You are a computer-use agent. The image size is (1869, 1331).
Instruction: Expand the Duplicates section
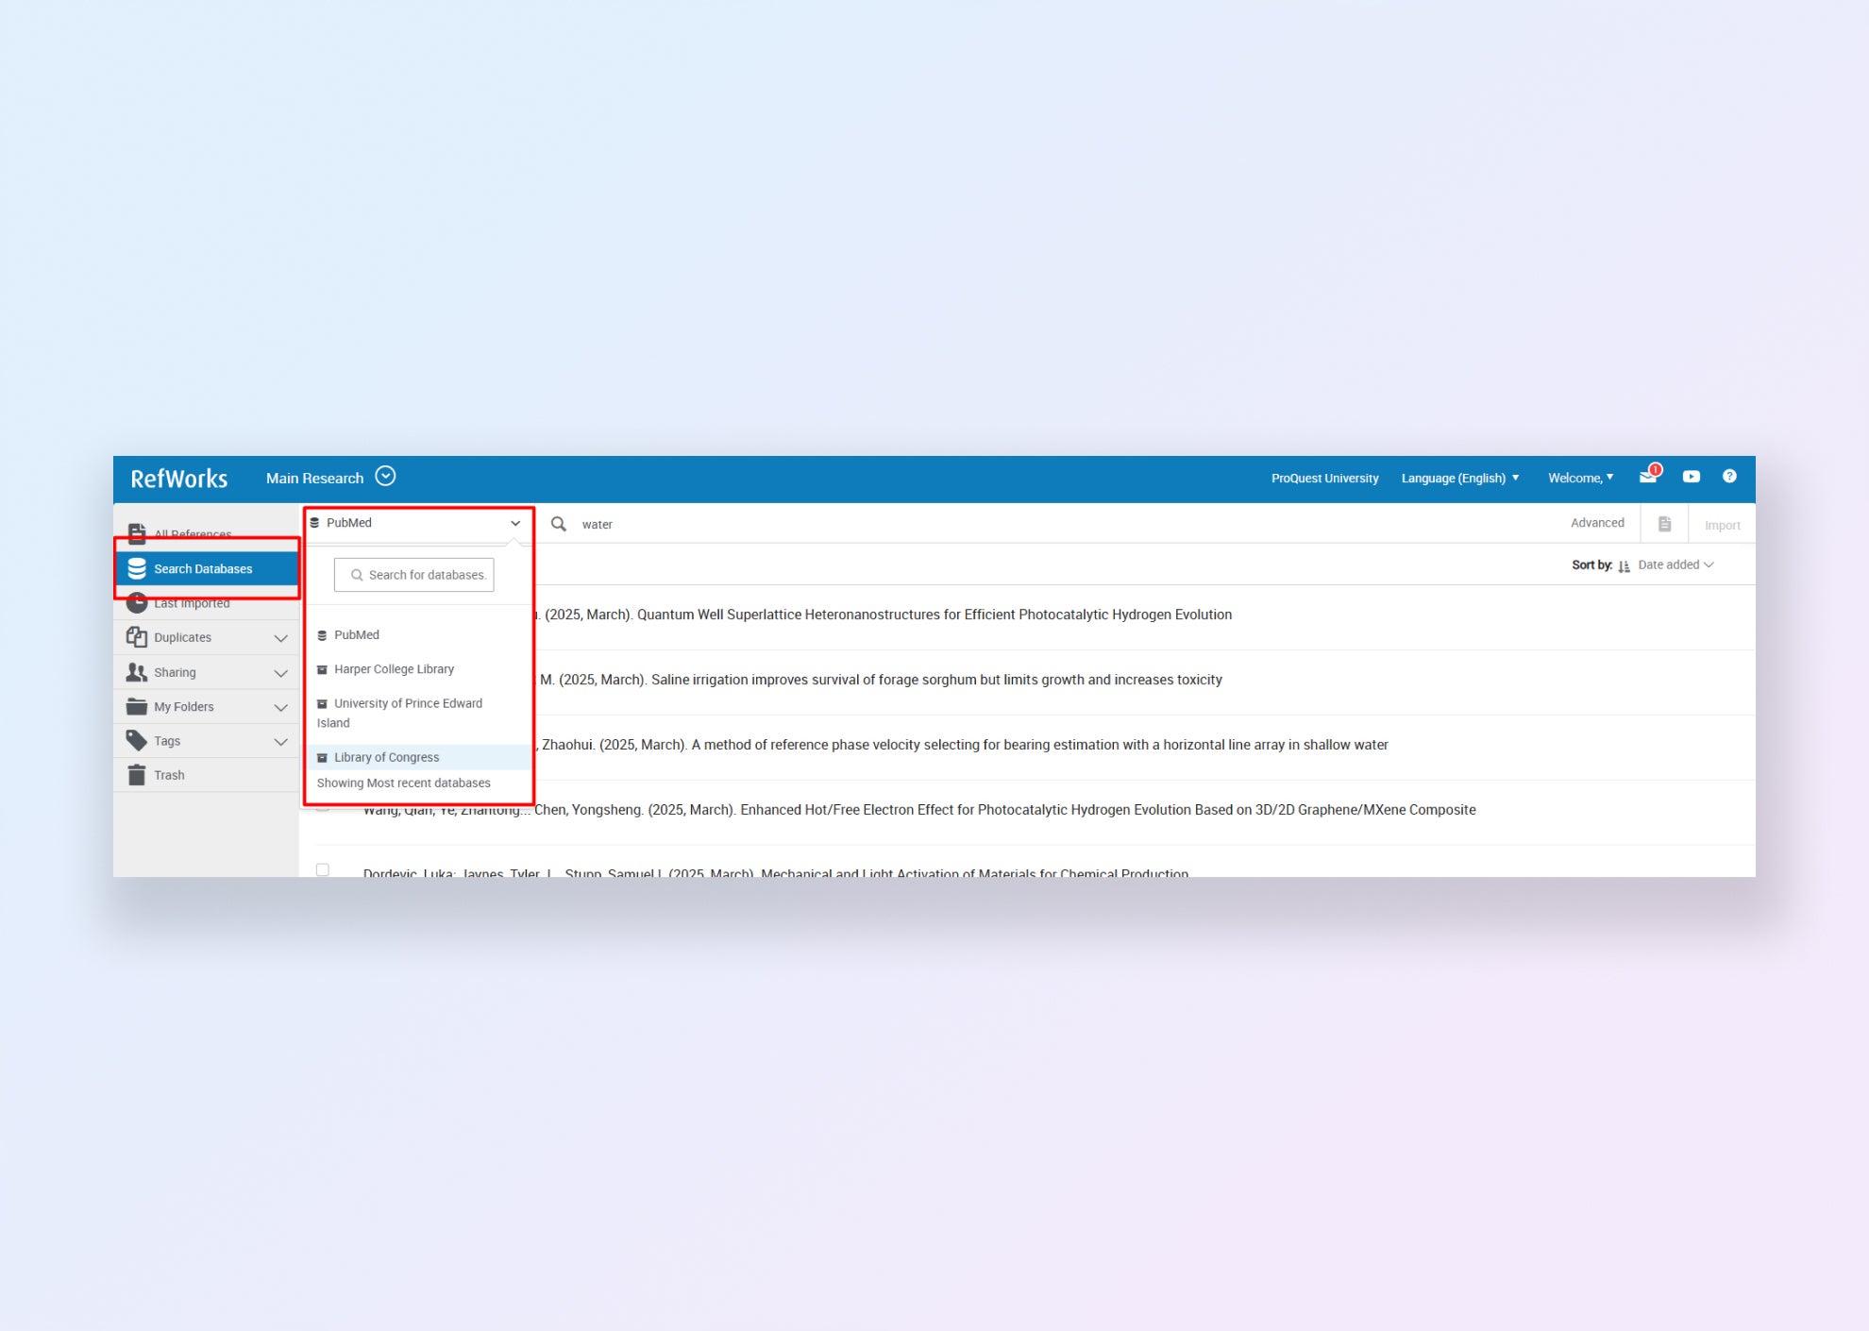coord(280,638)
